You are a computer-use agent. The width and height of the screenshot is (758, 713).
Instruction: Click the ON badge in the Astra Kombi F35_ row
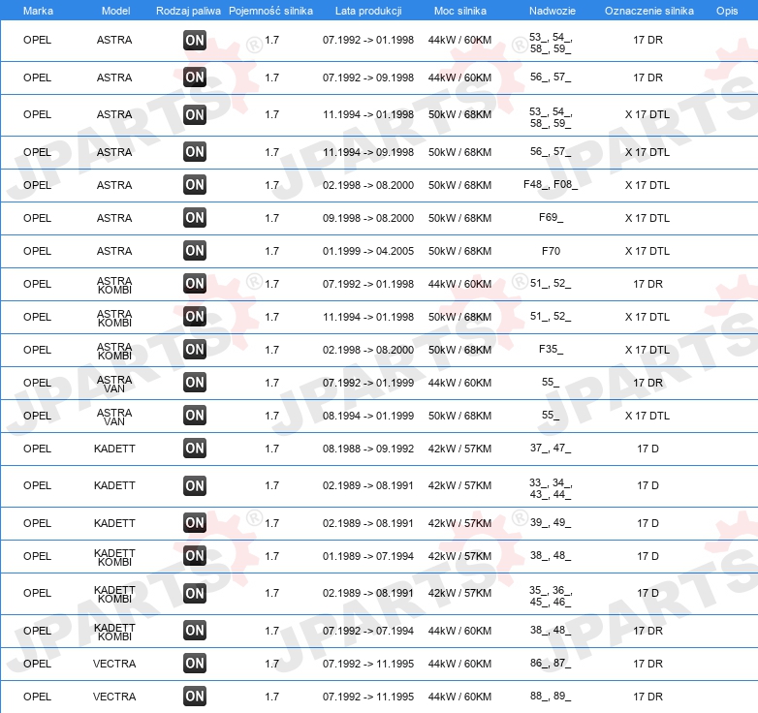point(195,350)
